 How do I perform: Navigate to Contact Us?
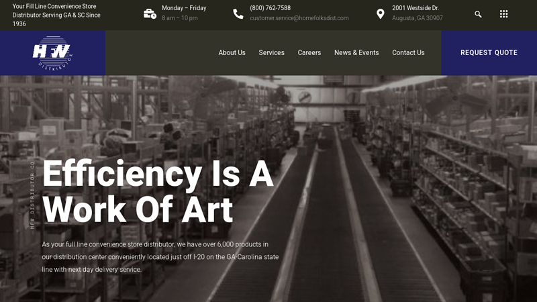(x=408, y=53)
